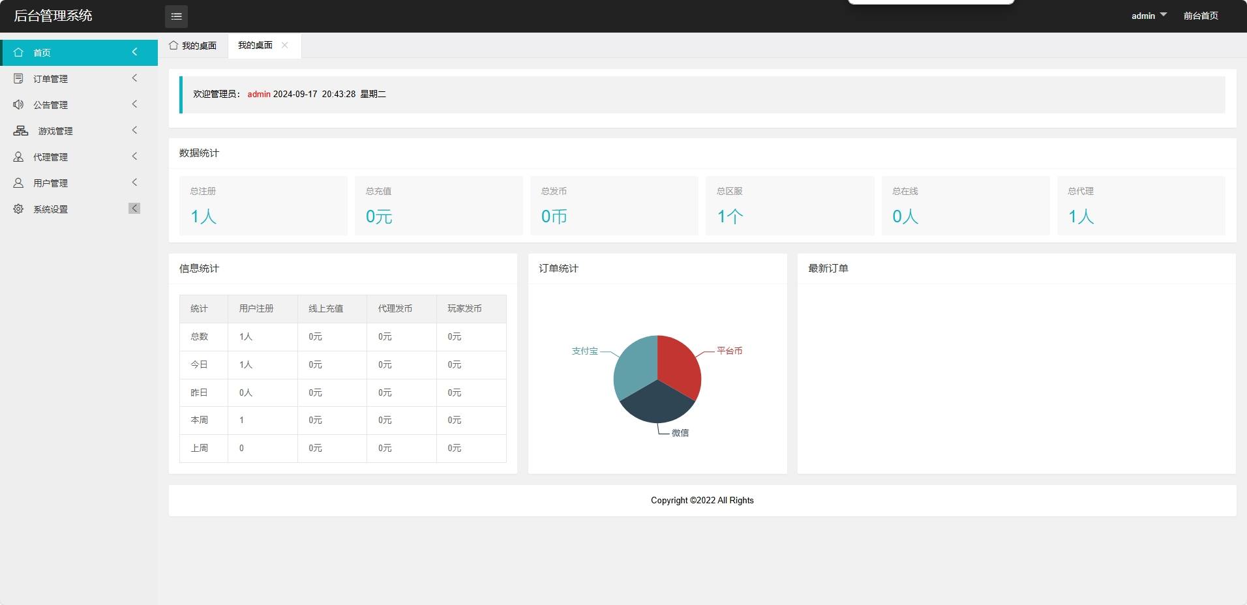
Task: Open the 游戏管理 menu
Action: point(79,130)
